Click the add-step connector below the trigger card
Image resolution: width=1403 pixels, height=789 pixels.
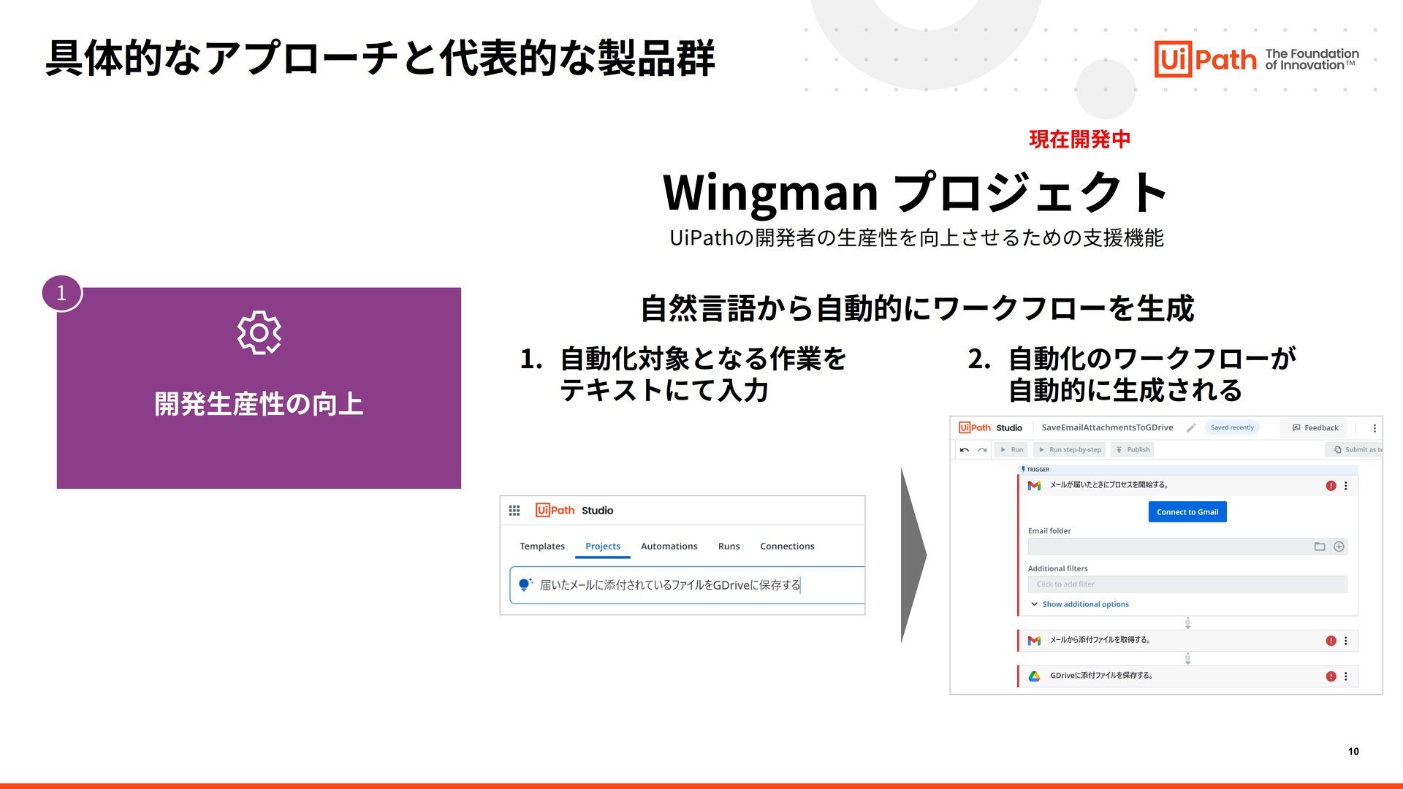pyautogui.click(x=1187, y=623)
